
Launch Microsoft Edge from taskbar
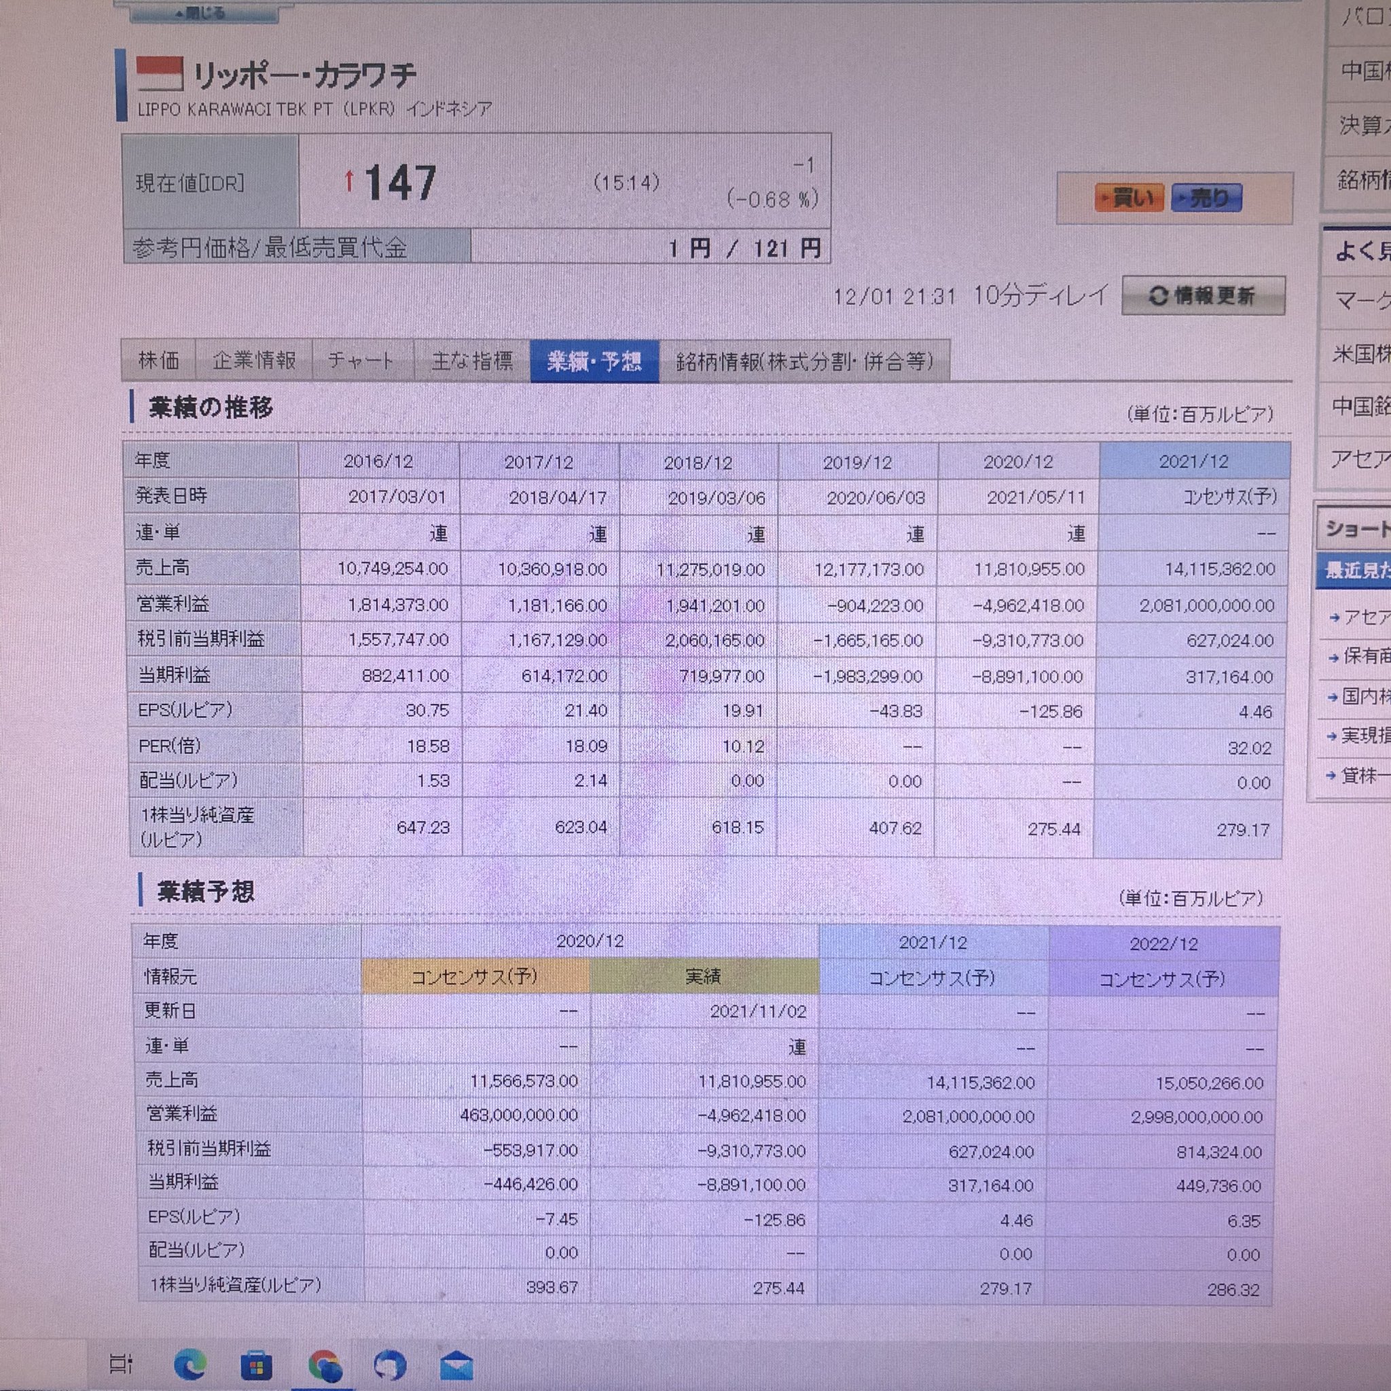coord(190,1363)
